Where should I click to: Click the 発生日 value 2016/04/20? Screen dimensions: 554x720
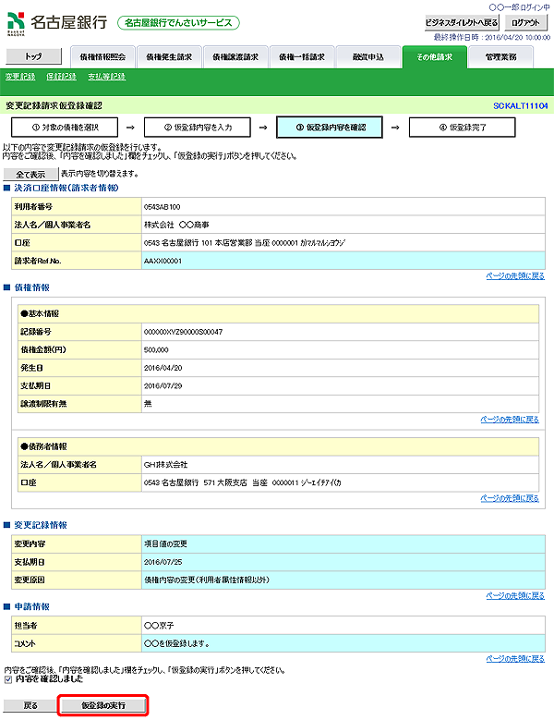(x=163, y=368)
